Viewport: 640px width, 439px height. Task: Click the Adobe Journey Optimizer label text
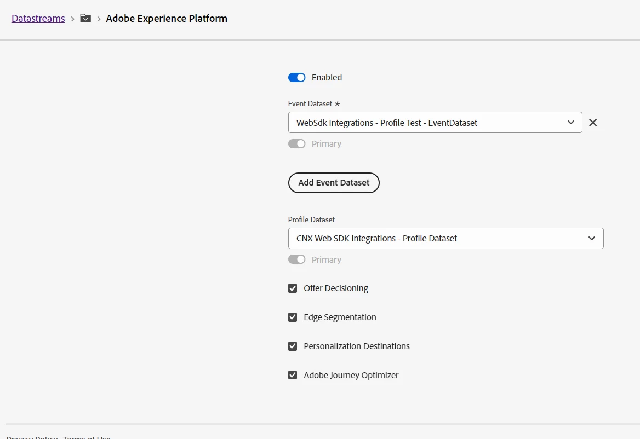(351, 376)
